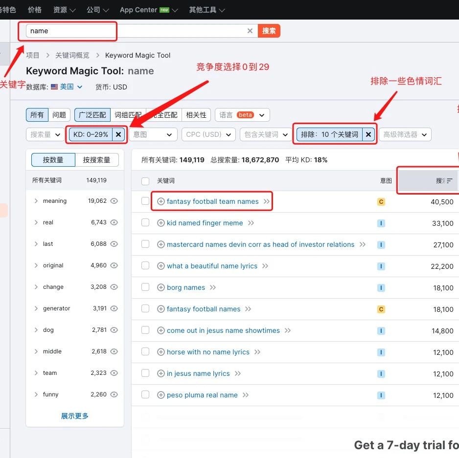
Task: Select the 广泛匹配 match tab
Action: pos(92,115)
